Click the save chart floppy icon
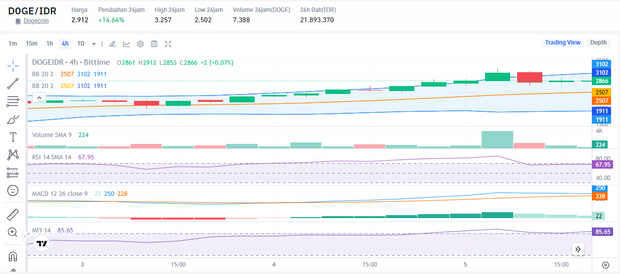The height and width of the screenshot is (274, 620). pos(154,44)
